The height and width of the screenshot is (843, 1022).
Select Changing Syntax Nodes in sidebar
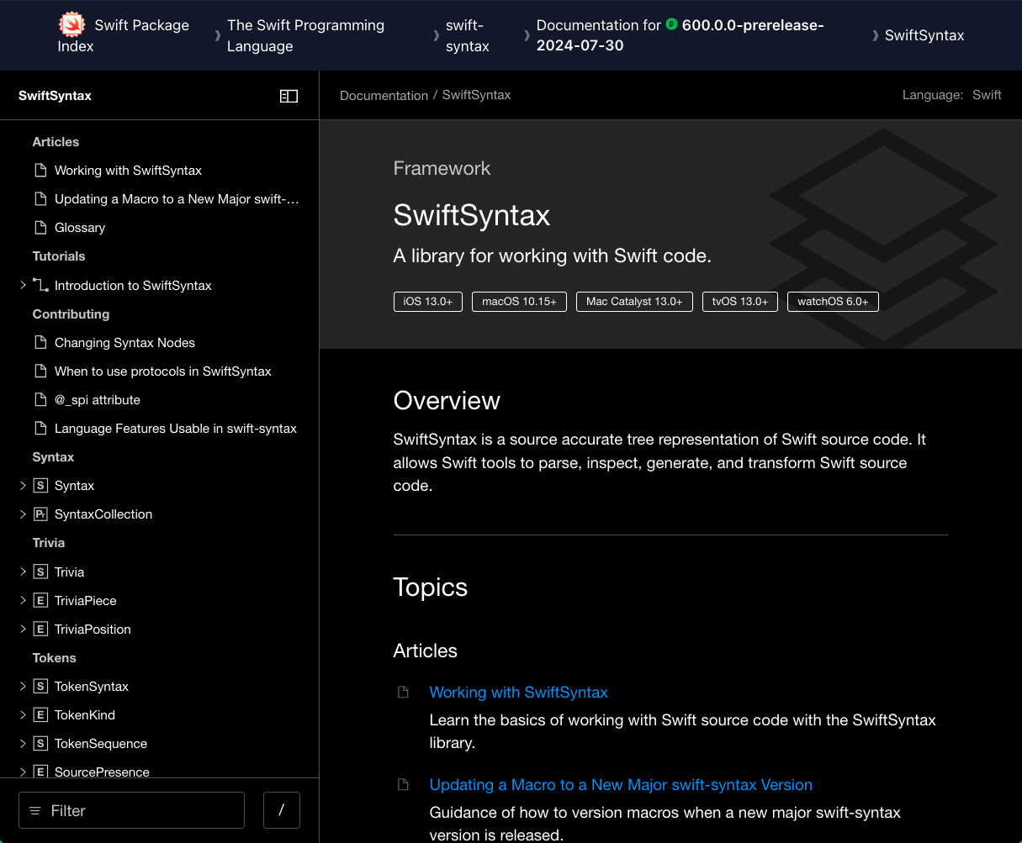(x=124, y=343)
